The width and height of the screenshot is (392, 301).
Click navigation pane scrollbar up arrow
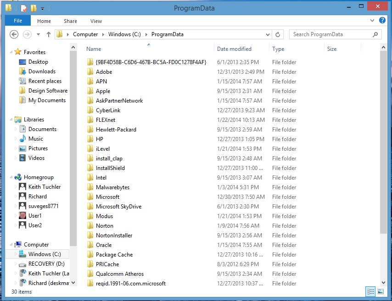(73, 47)
